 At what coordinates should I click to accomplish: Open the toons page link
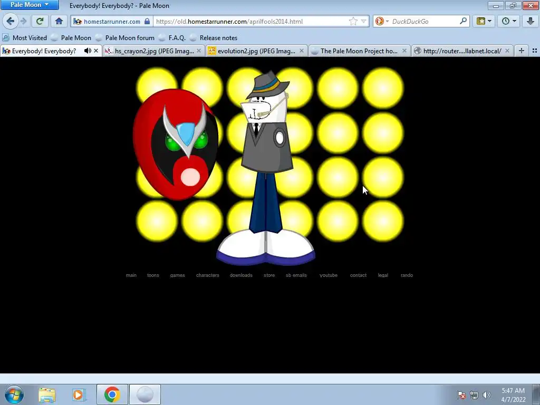coord(153,275)
